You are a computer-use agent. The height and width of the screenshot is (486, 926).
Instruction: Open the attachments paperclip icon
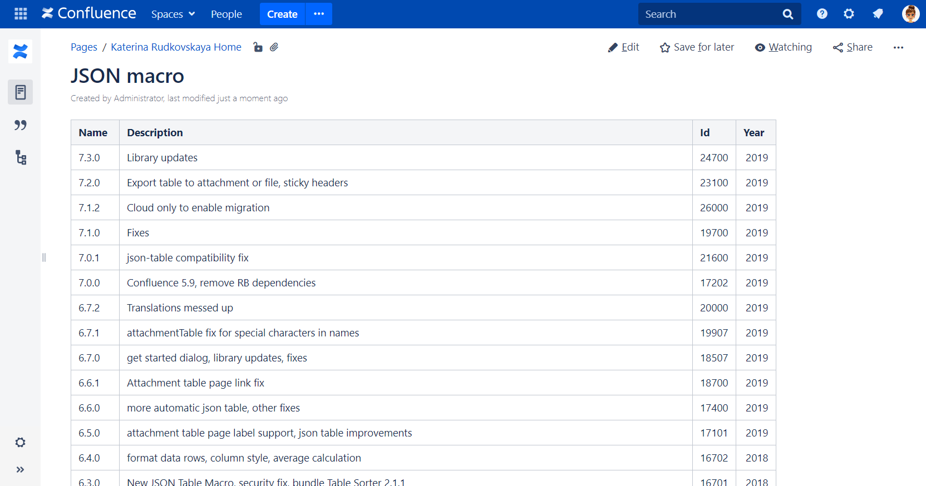[x=274, y=47]
